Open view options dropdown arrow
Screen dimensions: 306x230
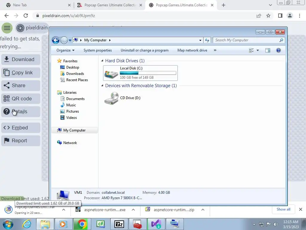[x=258, y=50]
